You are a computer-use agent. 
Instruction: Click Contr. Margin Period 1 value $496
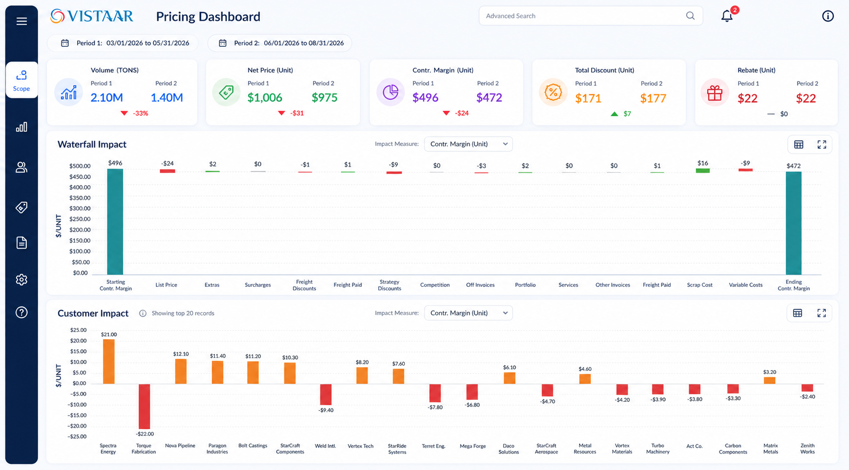(426, 98)
